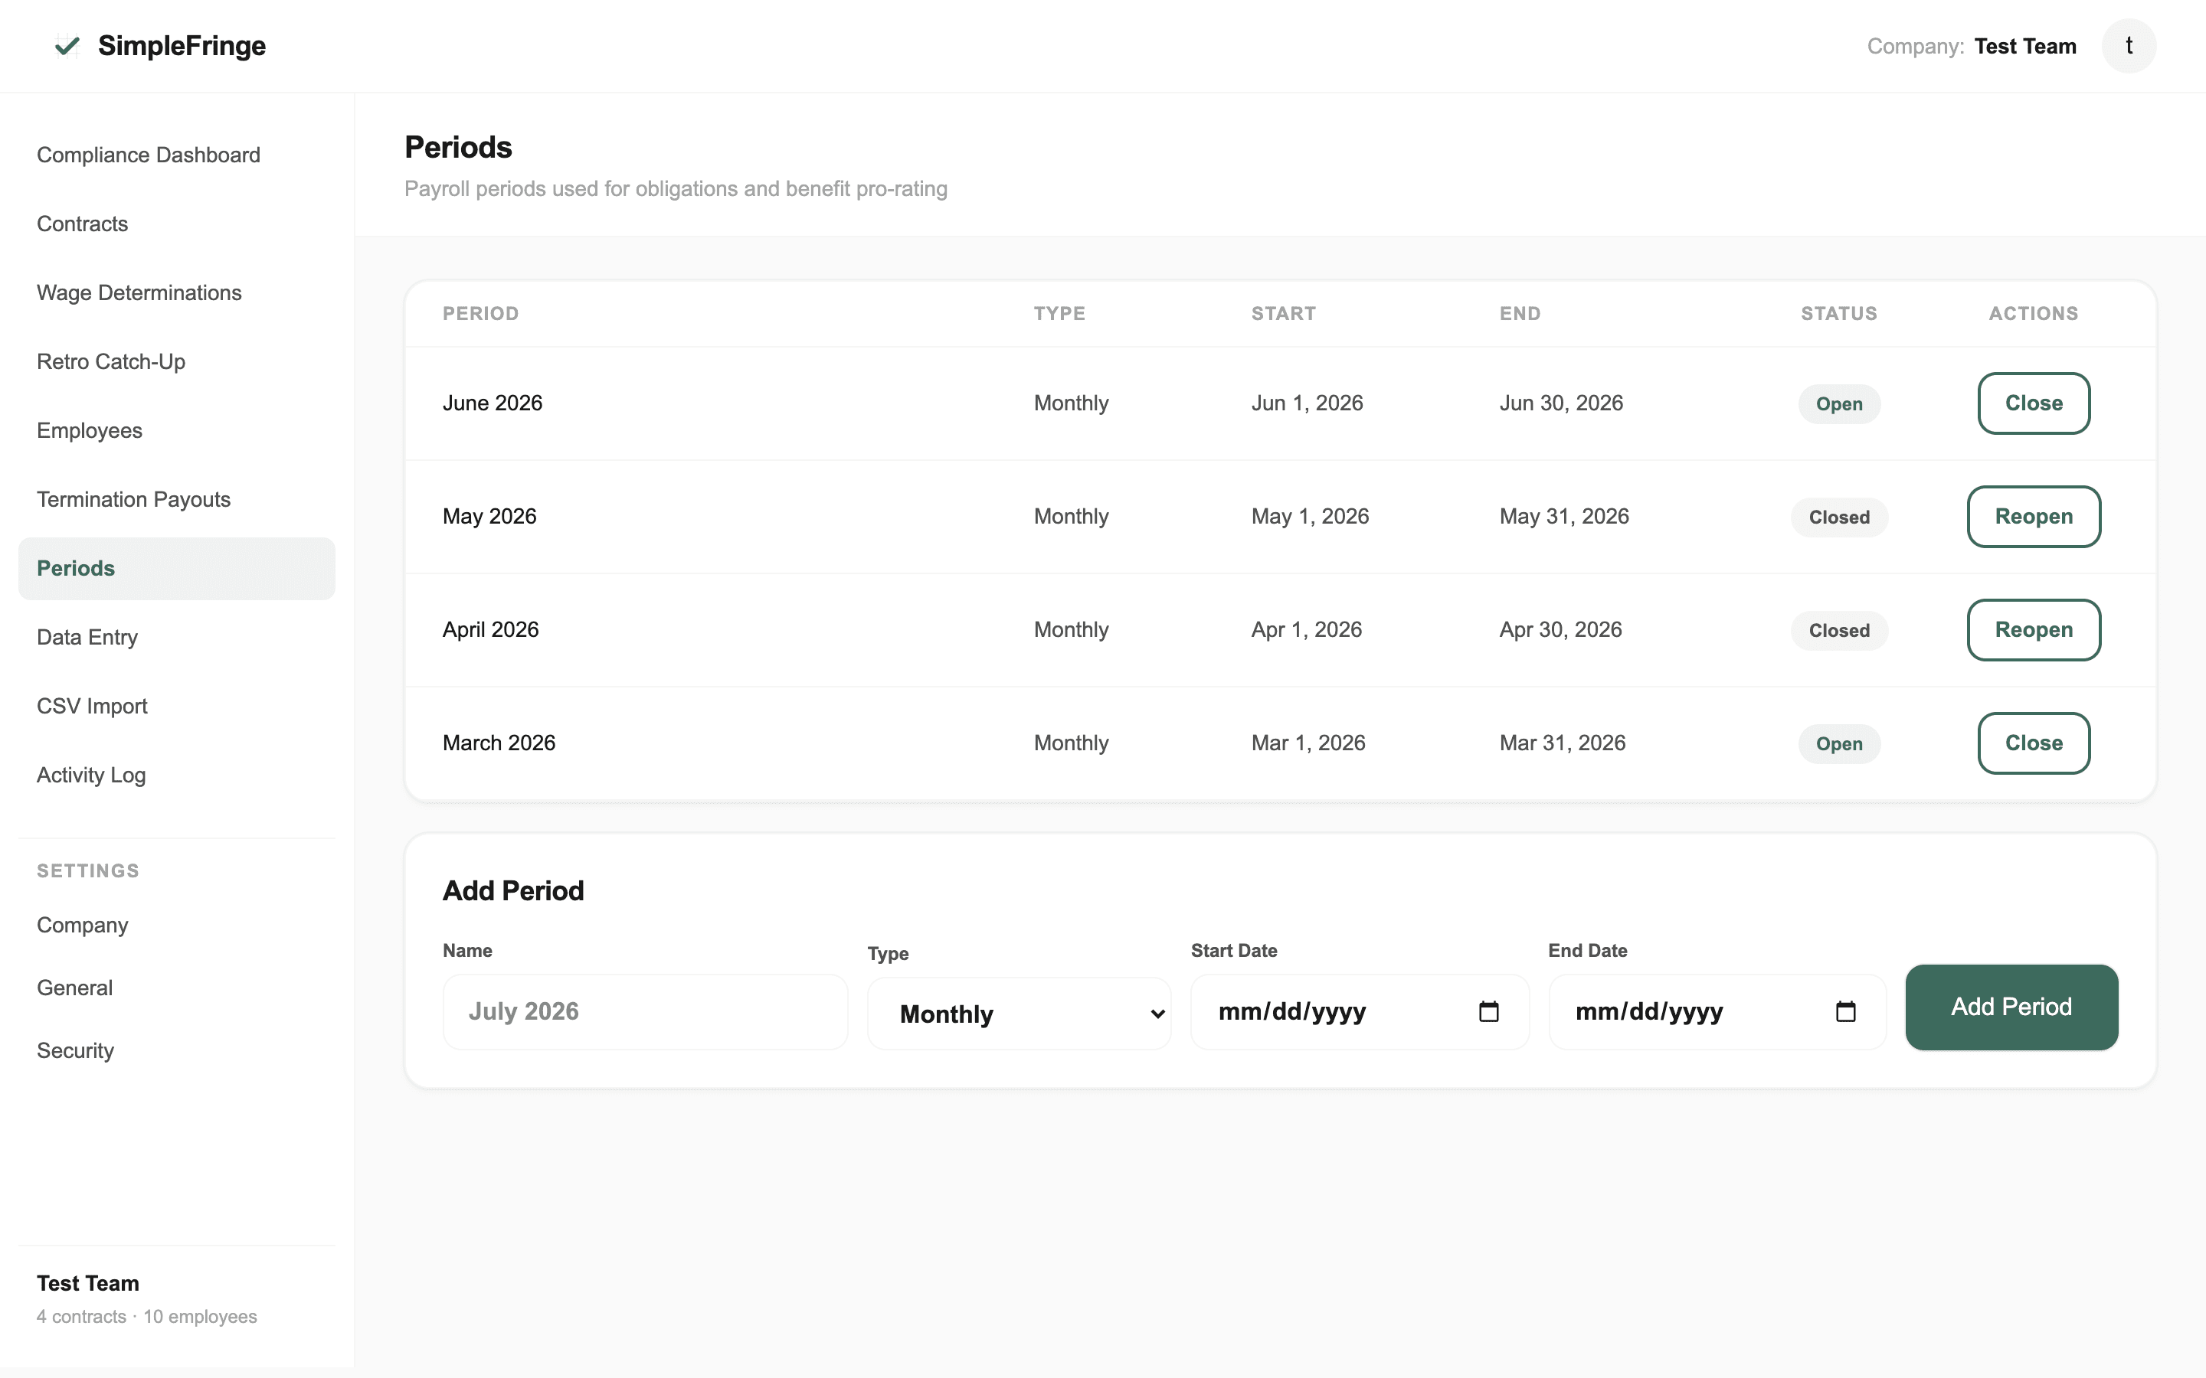
Task: Click the Add Period section heading
Action: (513, 890)
